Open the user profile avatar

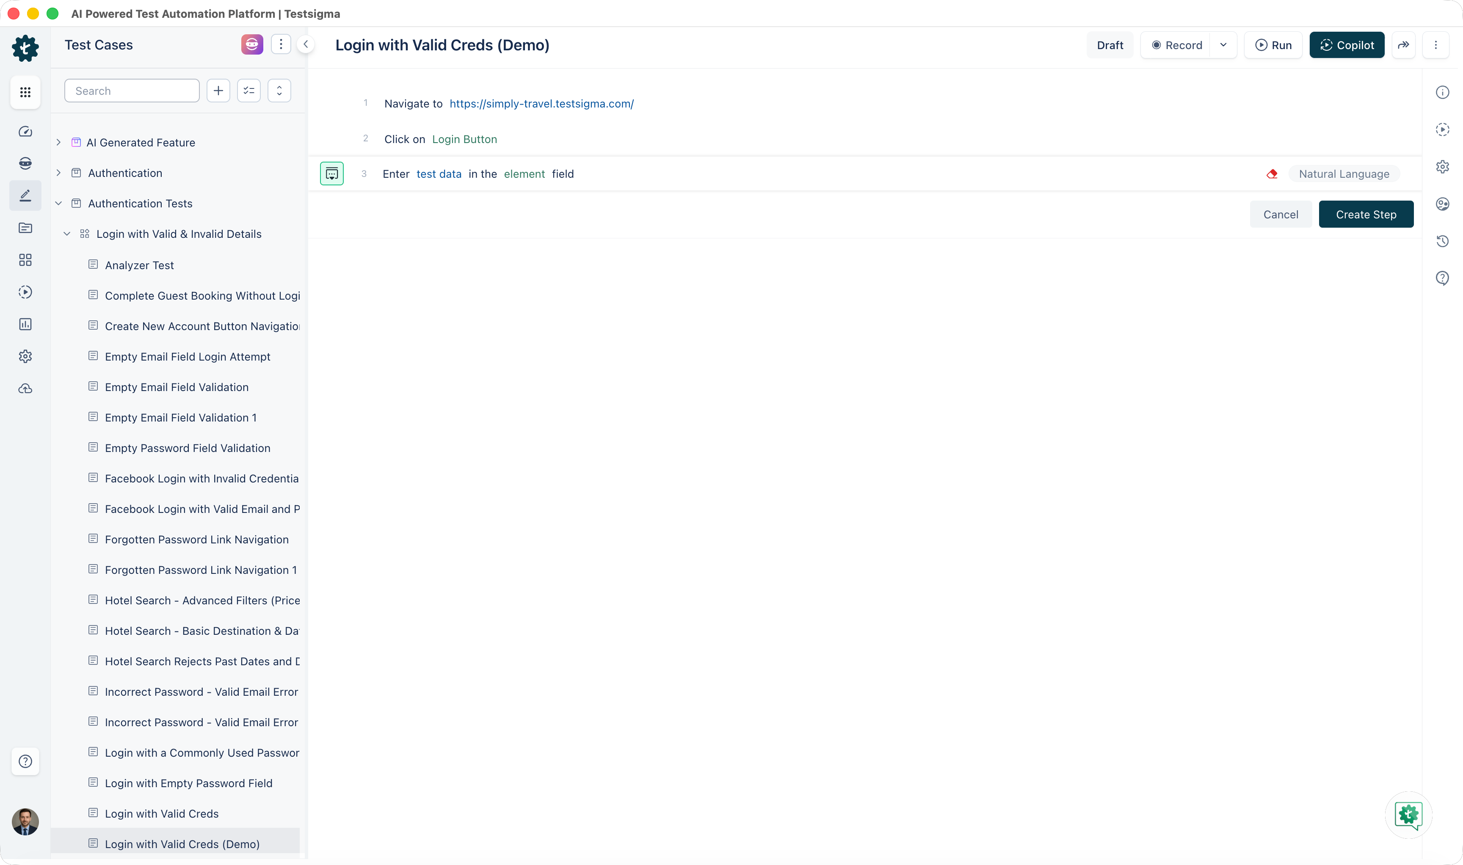point(25,822)
